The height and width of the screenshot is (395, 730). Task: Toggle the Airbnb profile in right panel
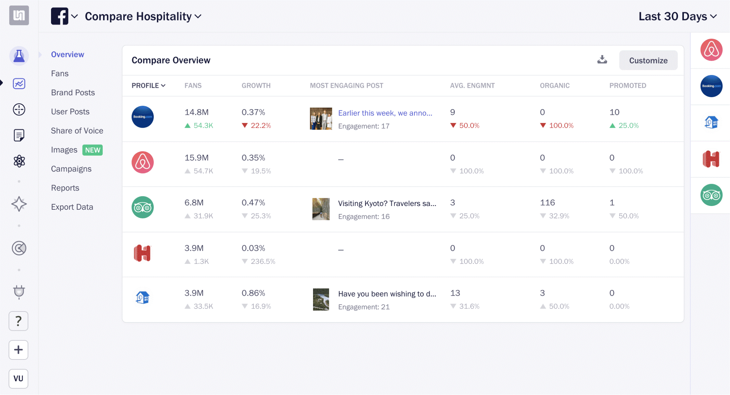[x=711, y=50]
